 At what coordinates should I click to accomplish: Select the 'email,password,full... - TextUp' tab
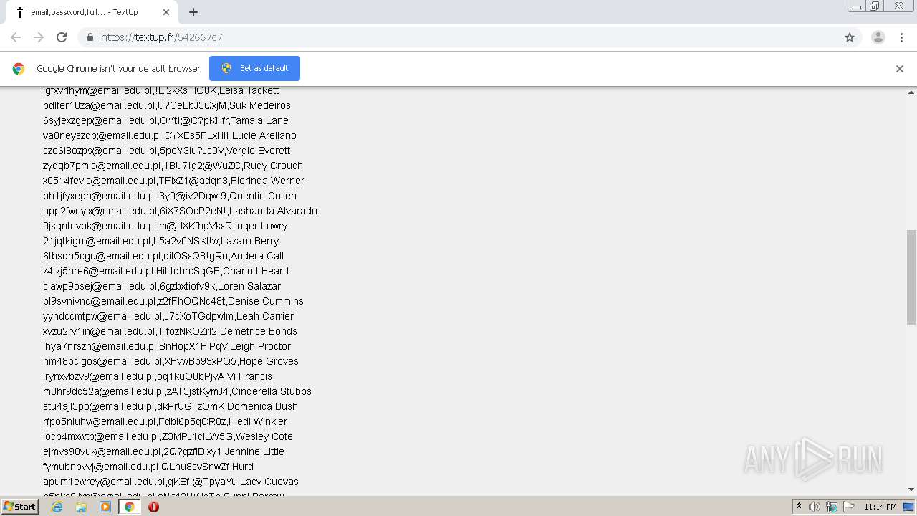[x=90, y=12]
